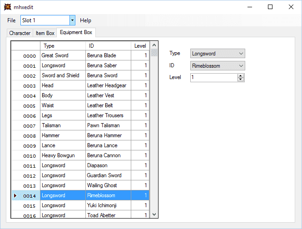Open the Help menu

click(85, 20)
